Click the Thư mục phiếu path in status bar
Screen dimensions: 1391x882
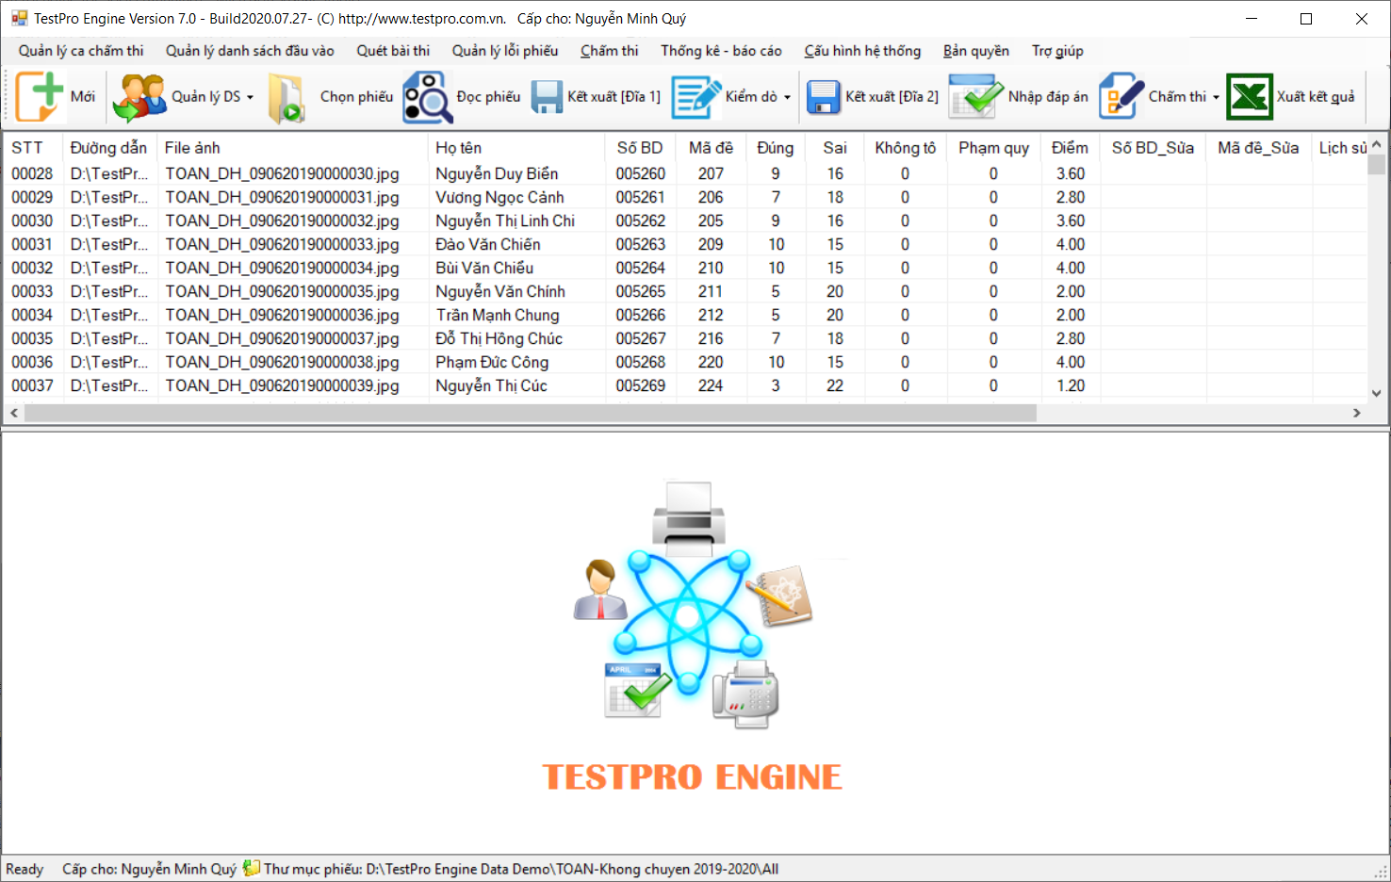tap(521, 869)
